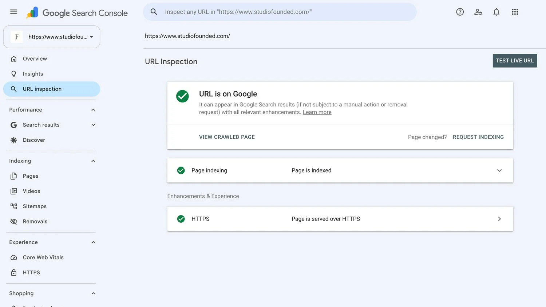This screenshot has width=546, height=307.
Task: Collapse the Indexing section
Action: click(x=93, y=161)
